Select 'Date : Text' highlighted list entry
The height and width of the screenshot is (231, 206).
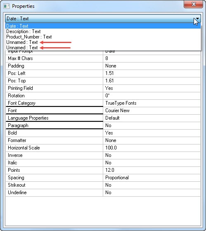point(103,26)
